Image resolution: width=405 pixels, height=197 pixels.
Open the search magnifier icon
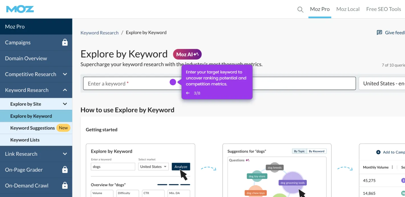[x=300, y=9]
